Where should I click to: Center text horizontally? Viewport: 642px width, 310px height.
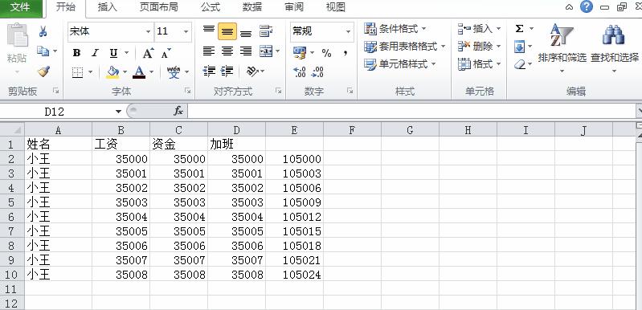click(x=227, y=51)
